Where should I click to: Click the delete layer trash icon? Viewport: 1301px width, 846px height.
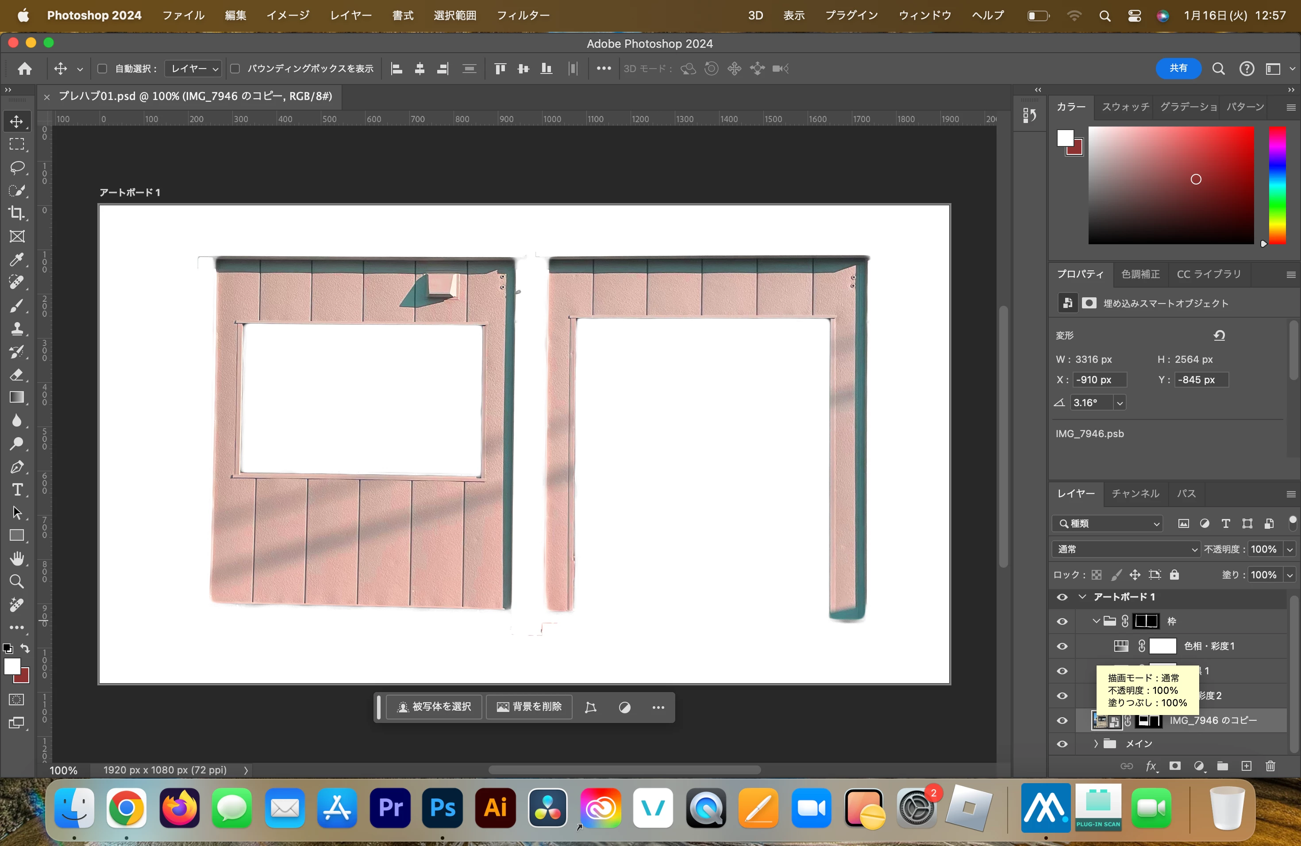tap(1270, 766)
